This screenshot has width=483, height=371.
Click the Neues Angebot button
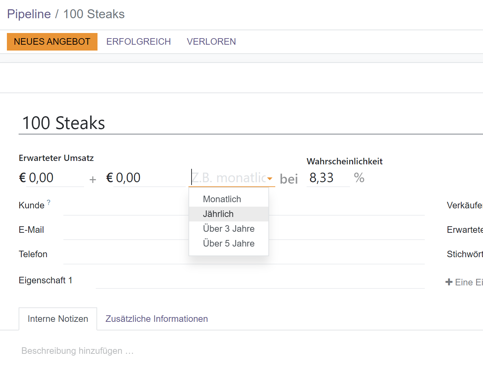point(52,42)
